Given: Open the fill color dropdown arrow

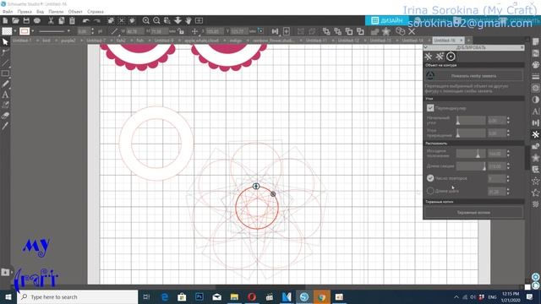Looking at the screenshot, I should (15, 31).
